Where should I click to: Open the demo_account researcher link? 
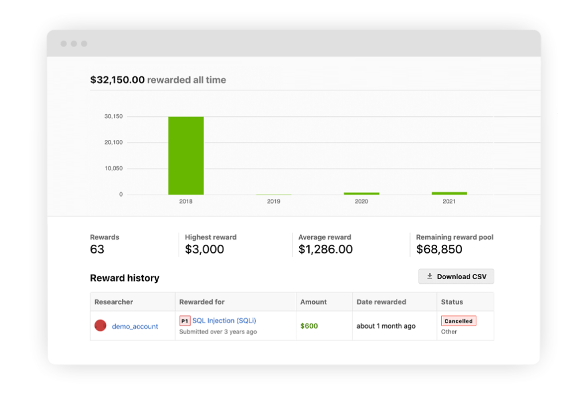[x=135, y=326]
